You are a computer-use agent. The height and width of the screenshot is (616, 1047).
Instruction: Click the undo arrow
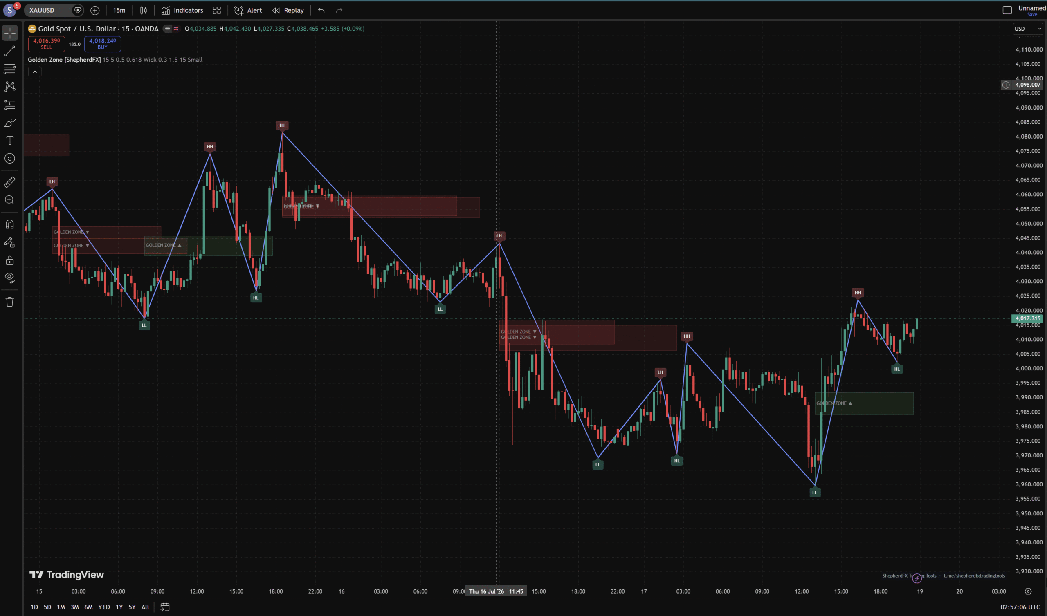pyautogui.click(x=321, y=10)
